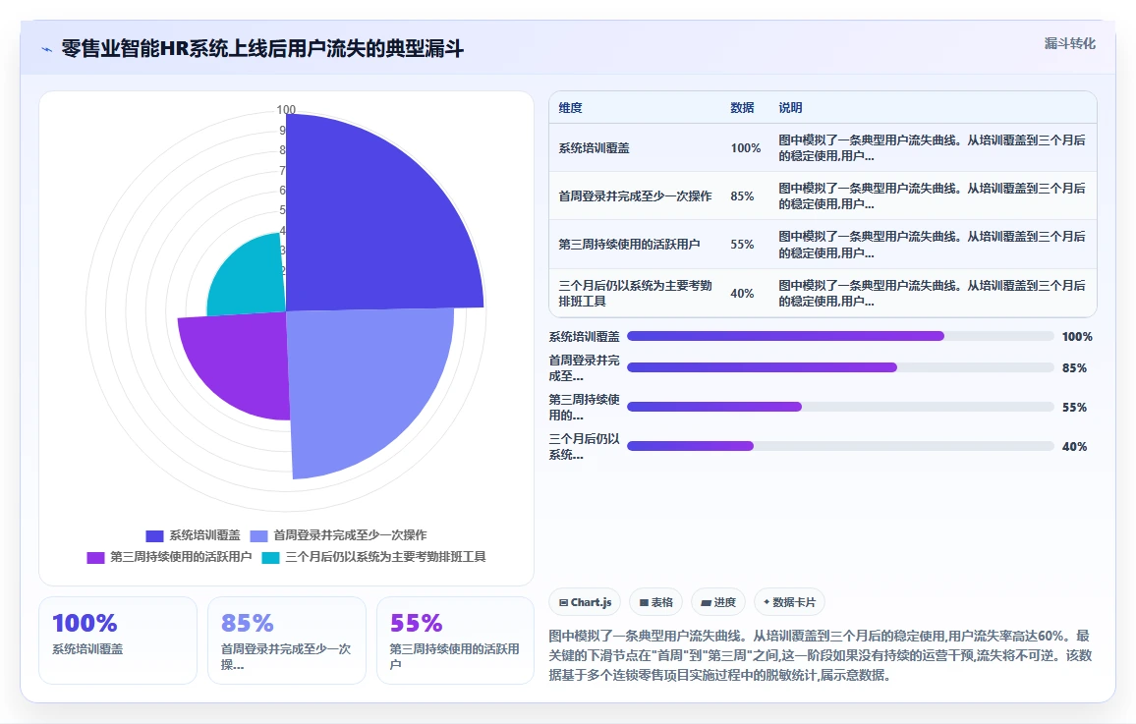Click the chart title 零售业智能HR系统上线后用户流失的典型漏斗
The width and height of the screenshot is (1136, 724).
(262, 48)
